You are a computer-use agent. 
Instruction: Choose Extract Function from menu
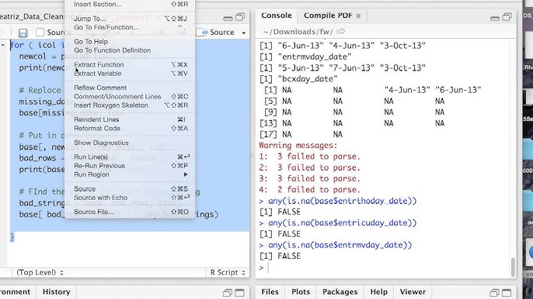click(130, 64)
